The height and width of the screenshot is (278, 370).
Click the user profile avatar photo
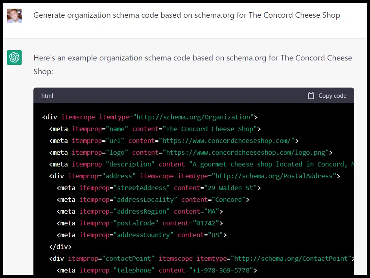point(14,16)
